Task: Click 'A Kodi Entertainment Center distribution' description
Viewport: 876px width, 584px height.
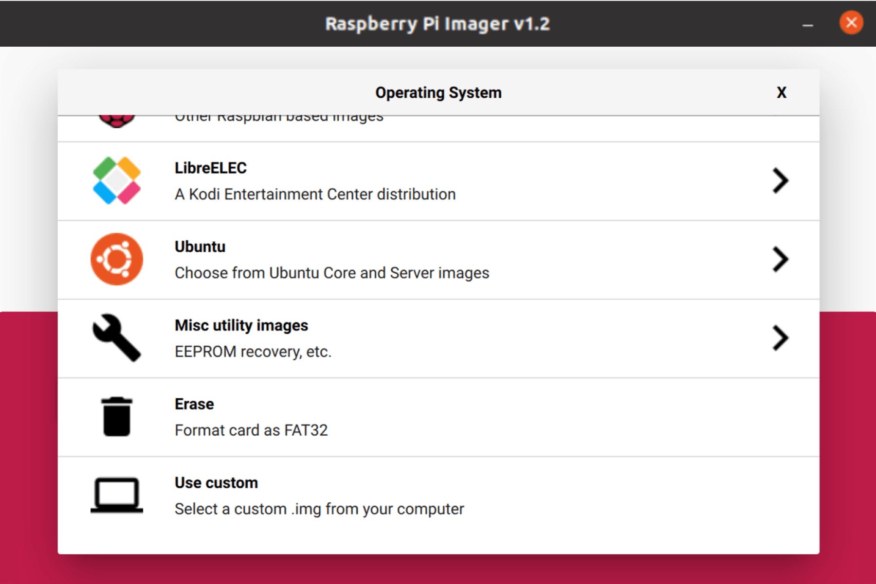Action: tap(315, 194)
